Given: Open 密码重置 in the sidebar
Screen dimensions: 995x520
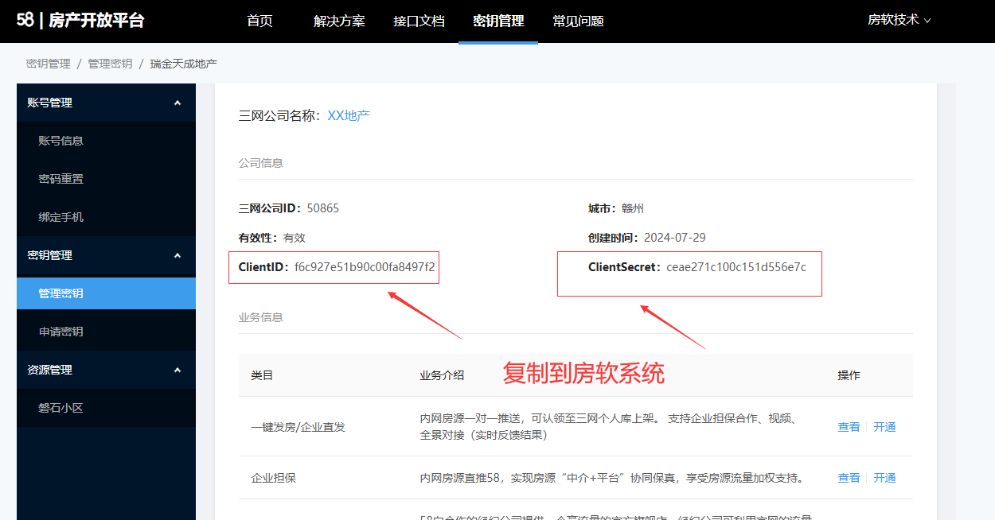Looking at the screenshot, I should [106, 179].
